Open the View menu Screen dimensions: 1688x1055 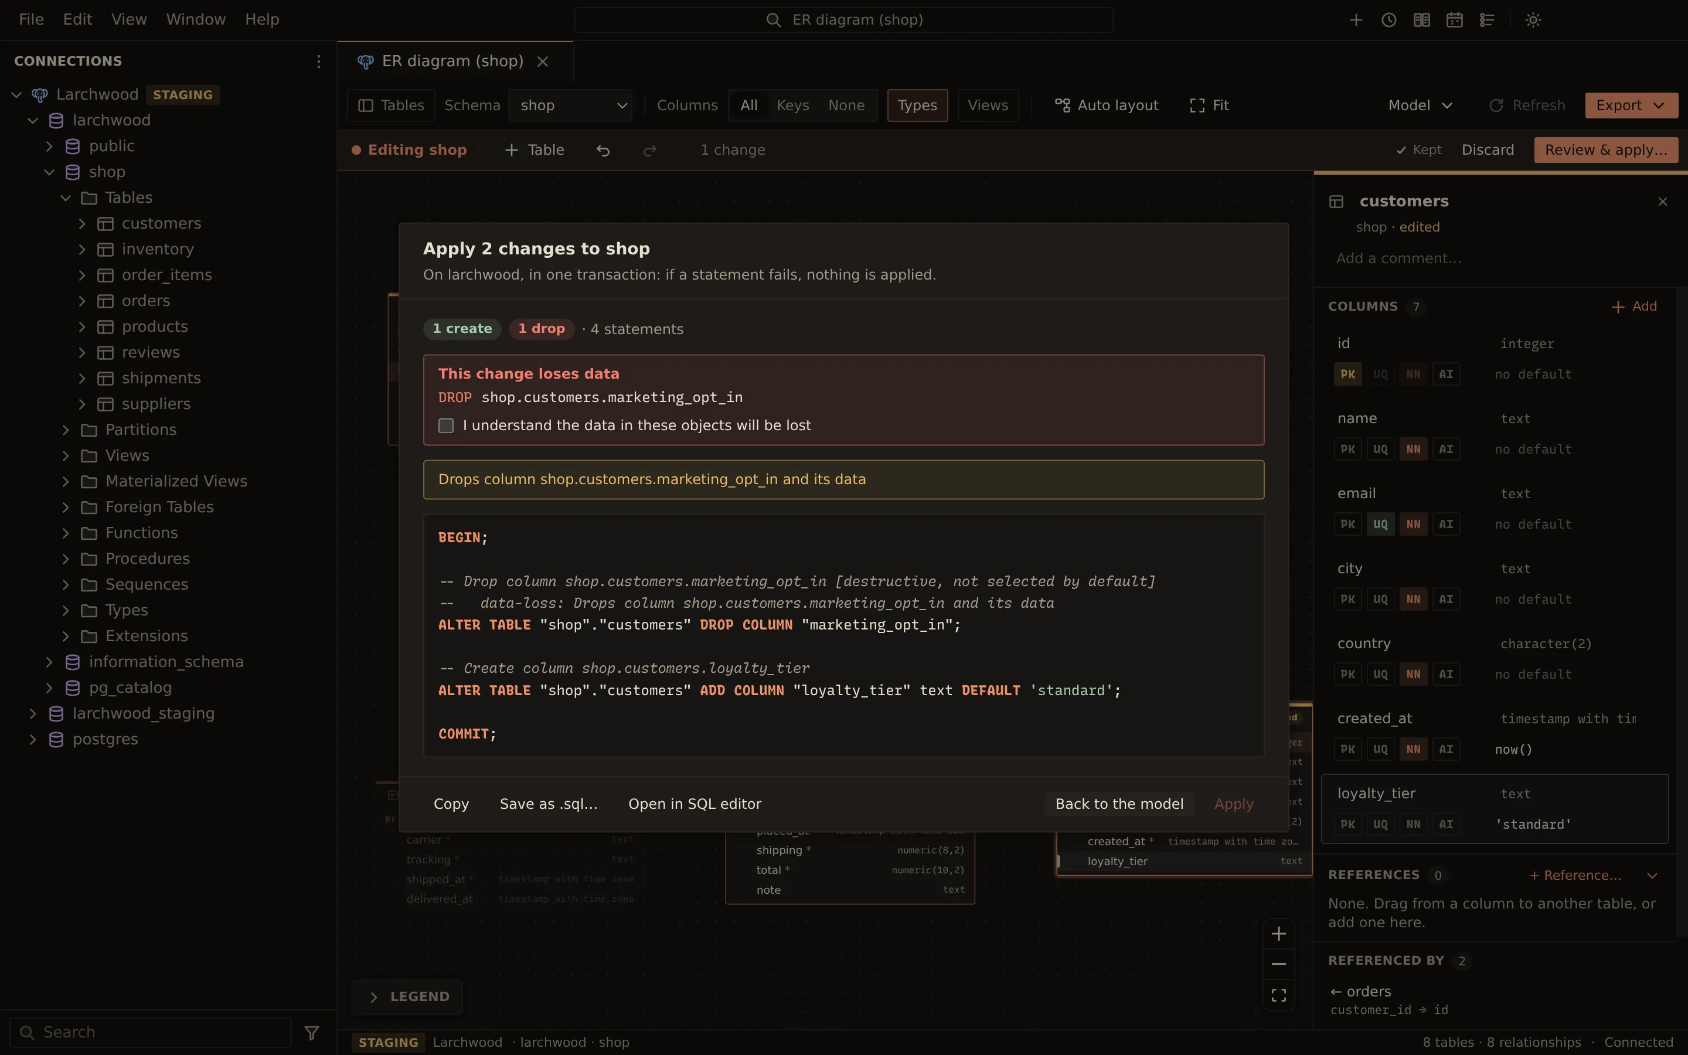pyautogui.click(x=129, y=19)
